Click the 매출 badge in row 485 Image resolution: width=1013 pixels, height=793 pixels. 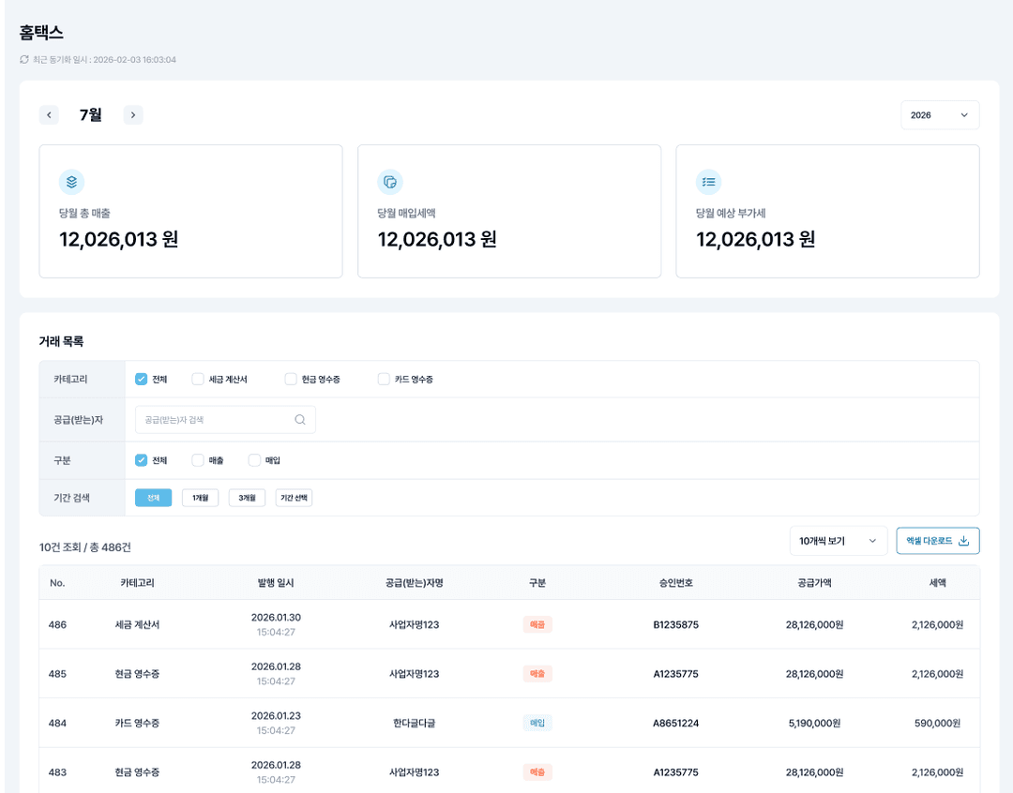coord(537,674)
